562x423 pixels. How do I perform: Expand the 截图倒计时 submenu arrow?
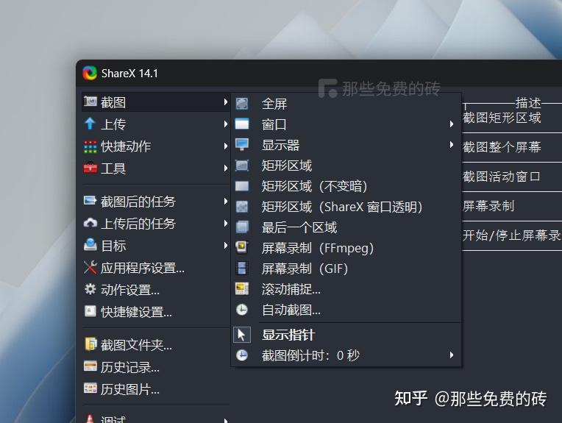pos(452,355)
